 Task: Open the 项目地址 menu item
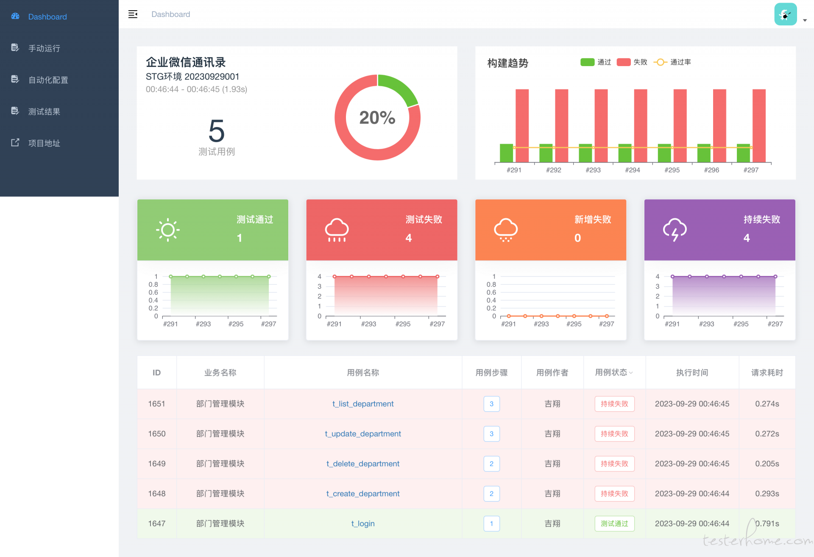59,143
